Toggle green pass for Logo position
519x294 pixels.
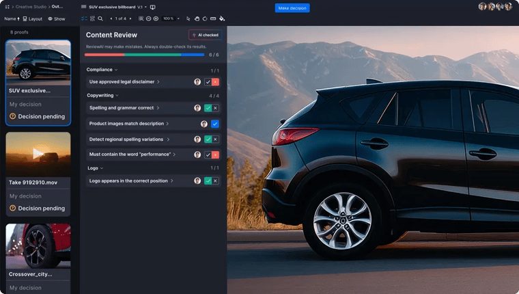[208, 181]
